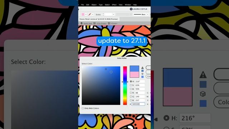
Task: Click the Basic brush definition preview
Action: click(140, 14)
